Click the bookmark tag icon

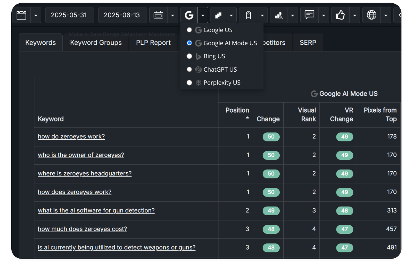[x=248, y=15]
